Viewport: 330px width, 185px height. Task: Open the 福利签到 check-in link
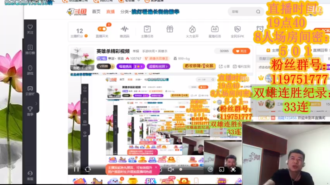point(241,66)
